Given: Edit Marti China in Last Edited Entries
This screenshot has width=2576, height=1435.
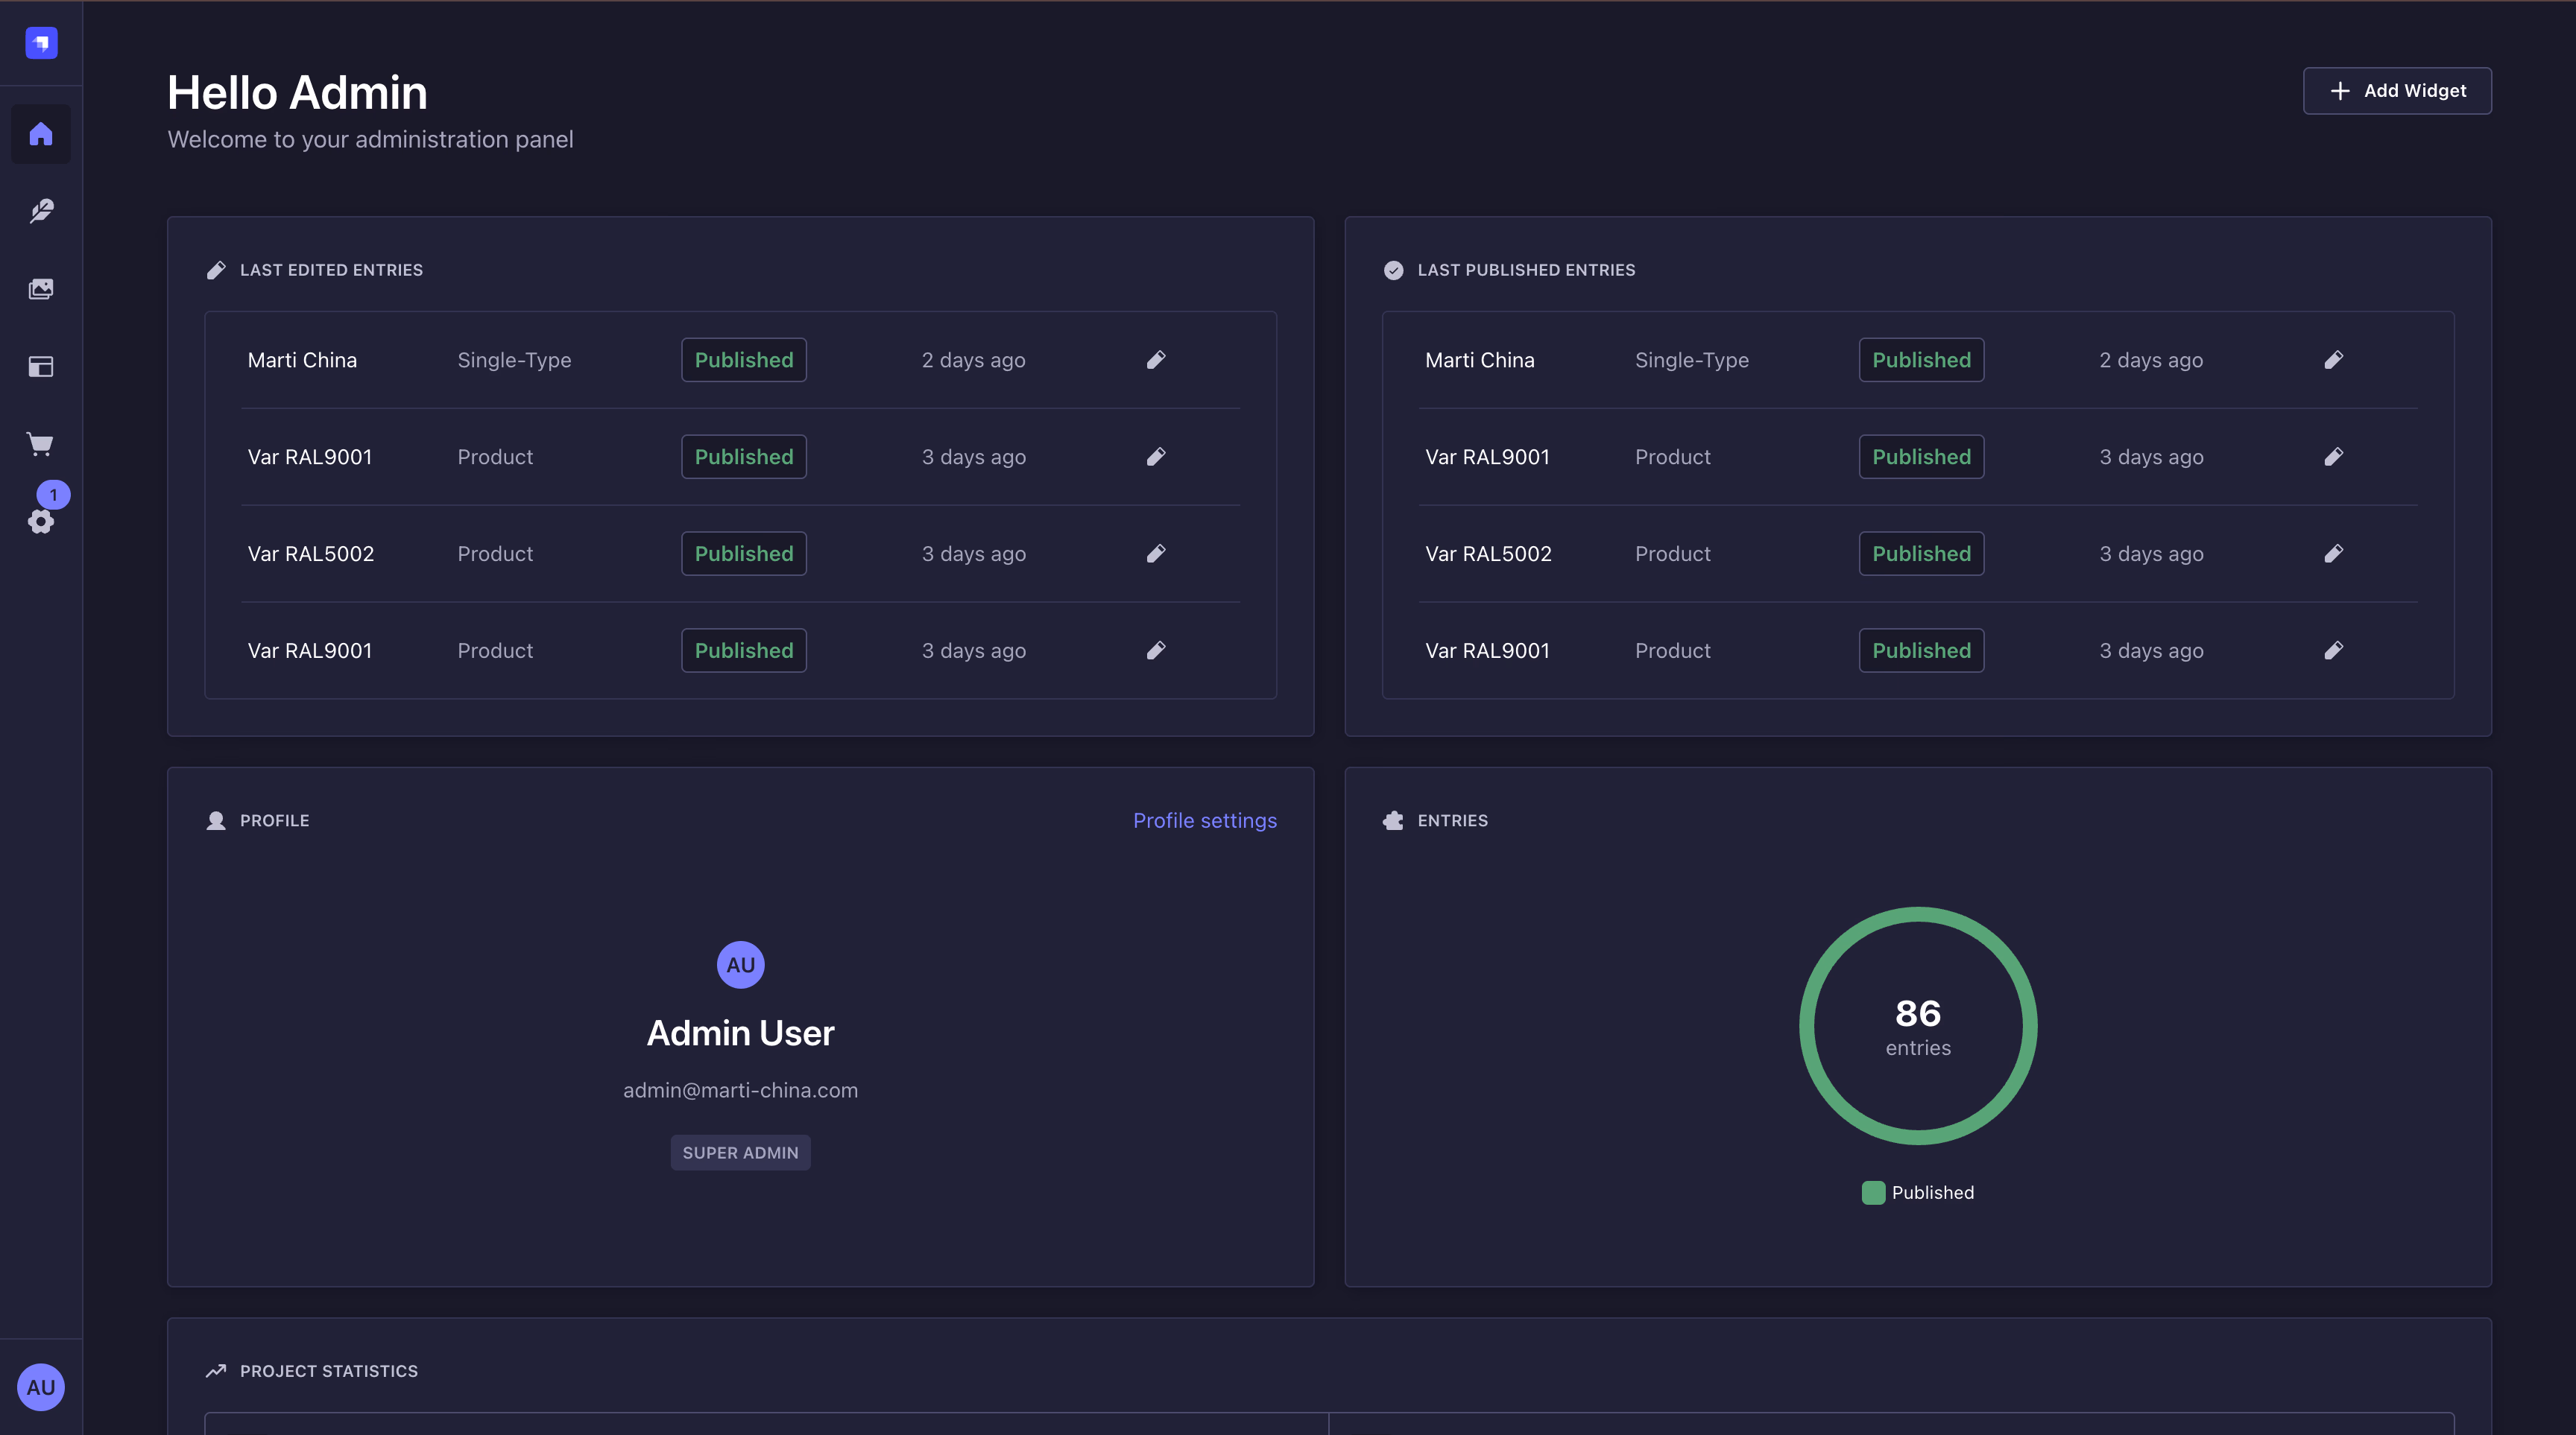Looking at the screenshot, I should [x=1156, y=360].
